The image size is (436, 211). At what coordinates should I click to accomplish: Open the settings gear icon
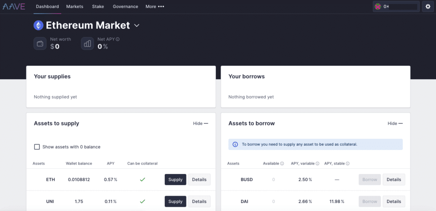click(428, 6)
